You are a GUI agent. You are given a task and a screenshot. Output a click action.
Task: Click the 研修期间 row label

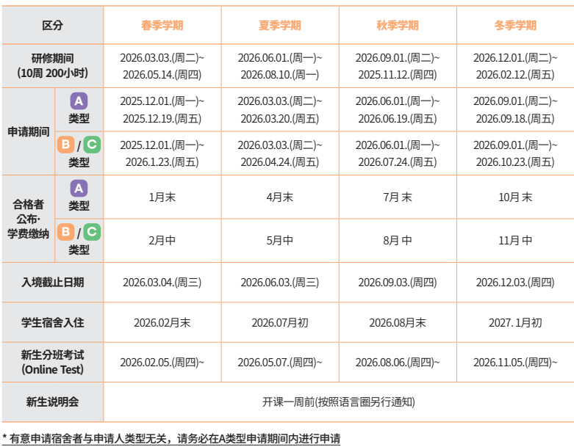52,65
